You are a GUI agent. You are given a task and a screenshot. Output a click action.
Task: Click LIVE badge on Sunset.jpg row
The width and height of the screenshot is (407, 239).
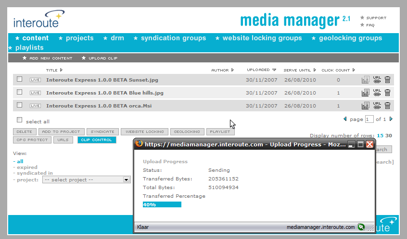pyautogui.click(x=35, y=80)
